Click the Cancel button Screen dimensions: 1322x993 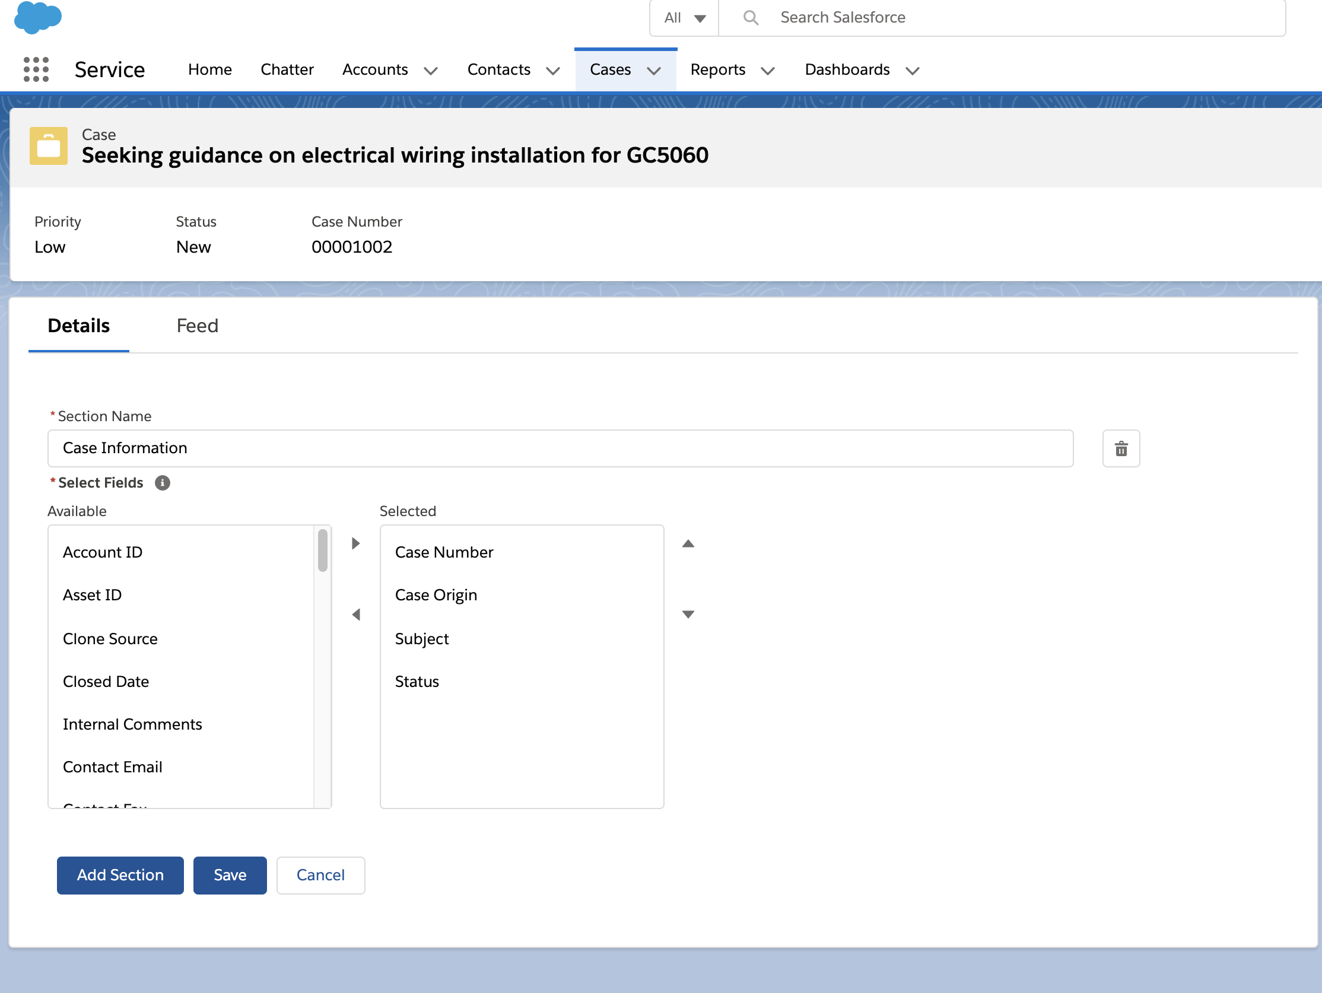tap(320, 875)
